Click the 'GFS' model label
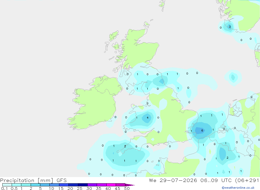The width and height of the screenshot is (260, 190). [x=62, y=180]
